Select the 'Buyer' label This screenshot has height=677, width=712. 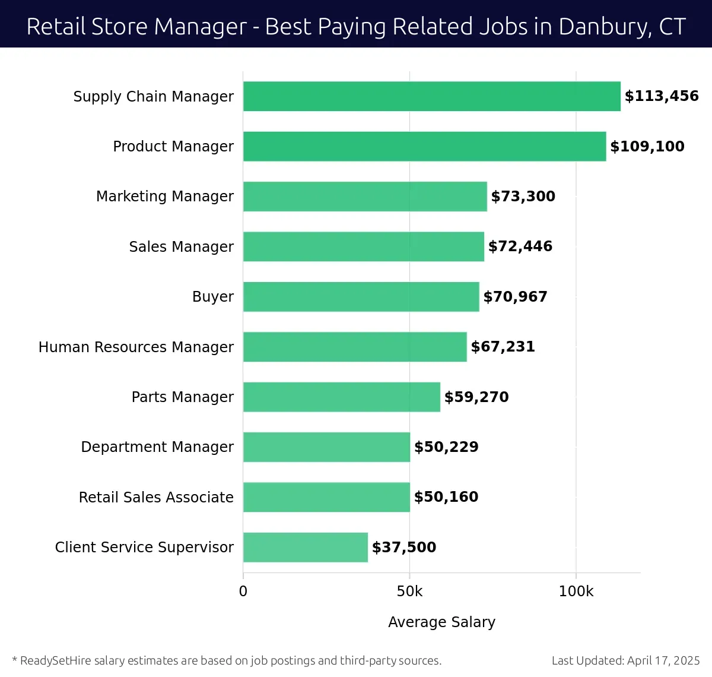(213, 296)
